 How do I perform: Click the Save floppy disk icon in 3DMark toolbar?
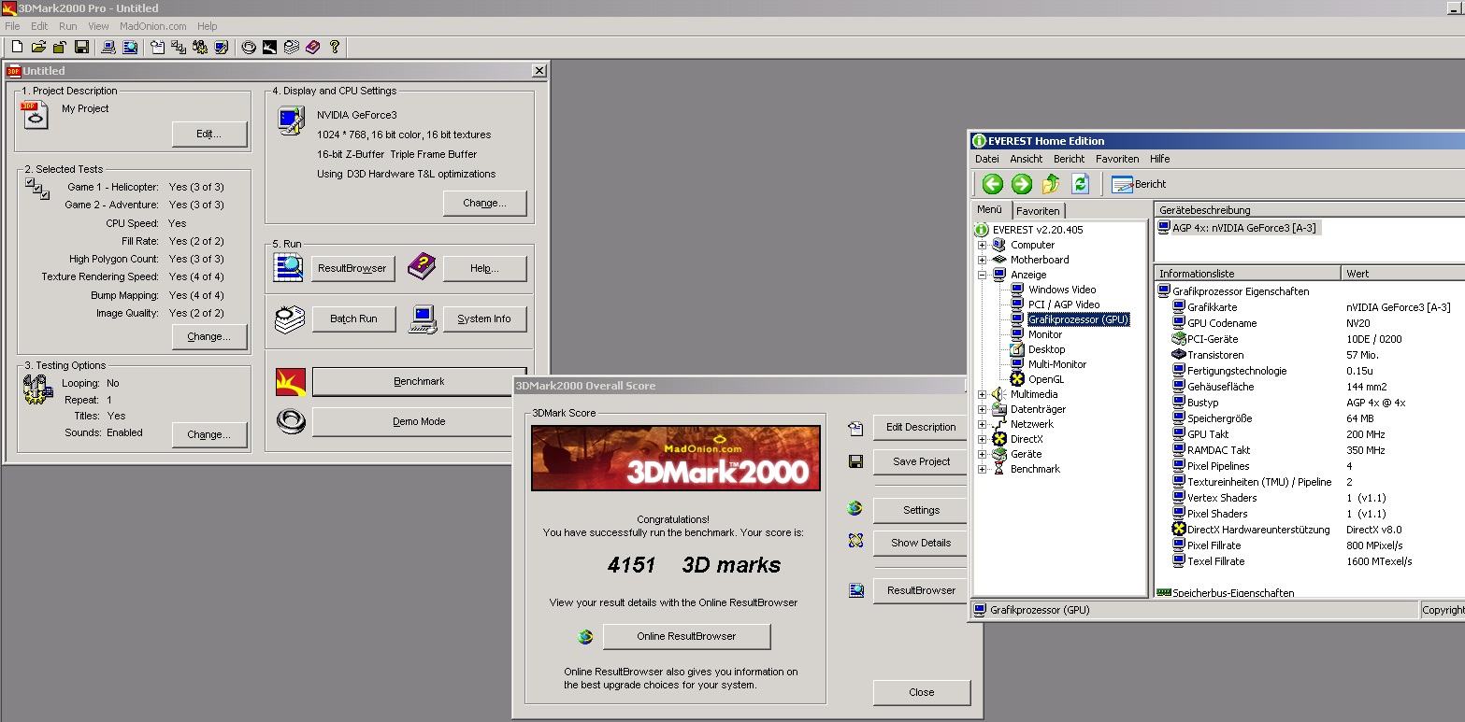click(81, 47)
